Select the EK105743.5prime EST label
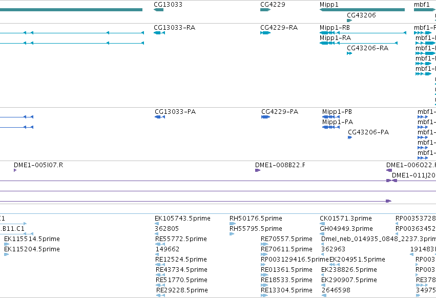Screen dimensions: 436x298 click(182, 218)
